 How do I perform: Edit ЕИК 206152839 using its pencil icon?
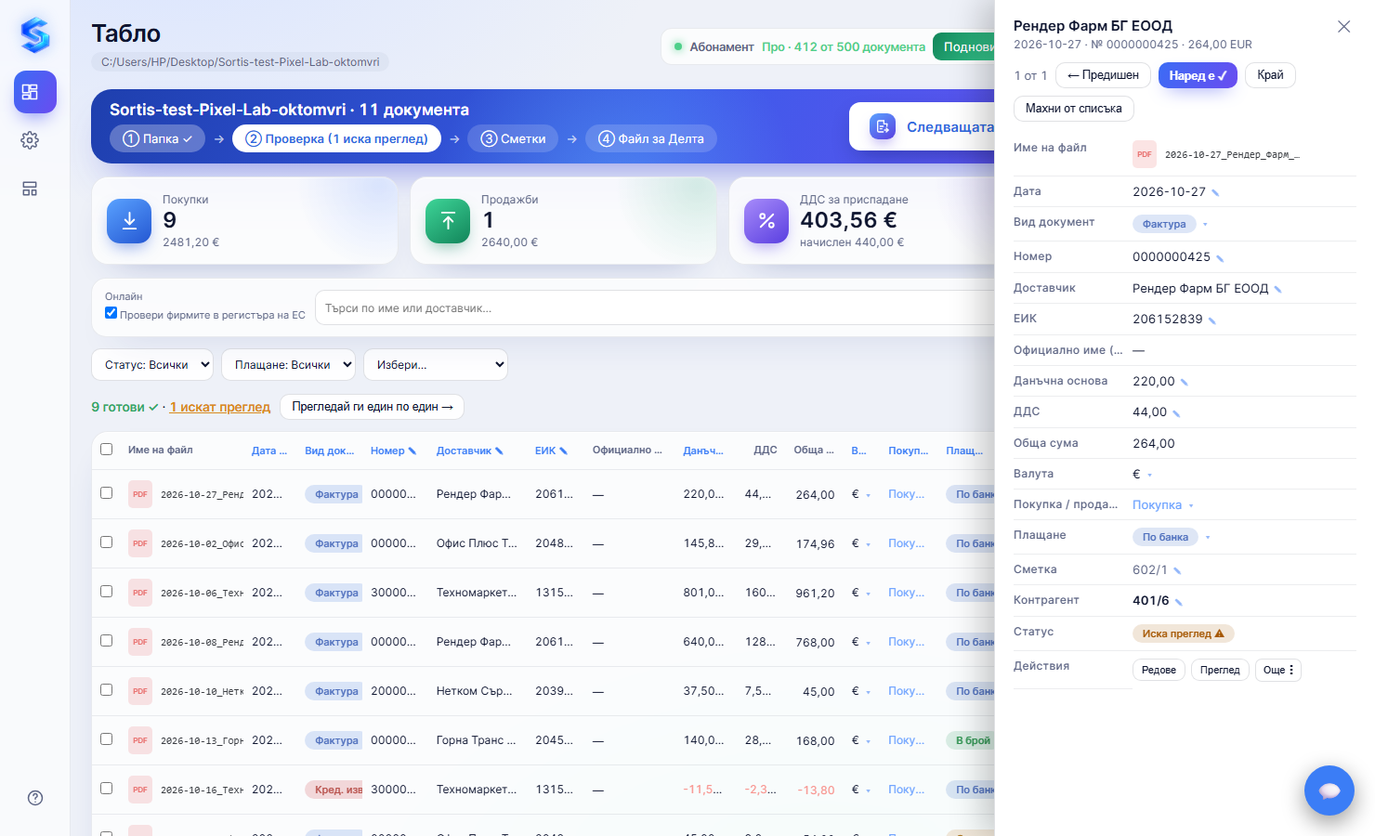click(1212, 320)
